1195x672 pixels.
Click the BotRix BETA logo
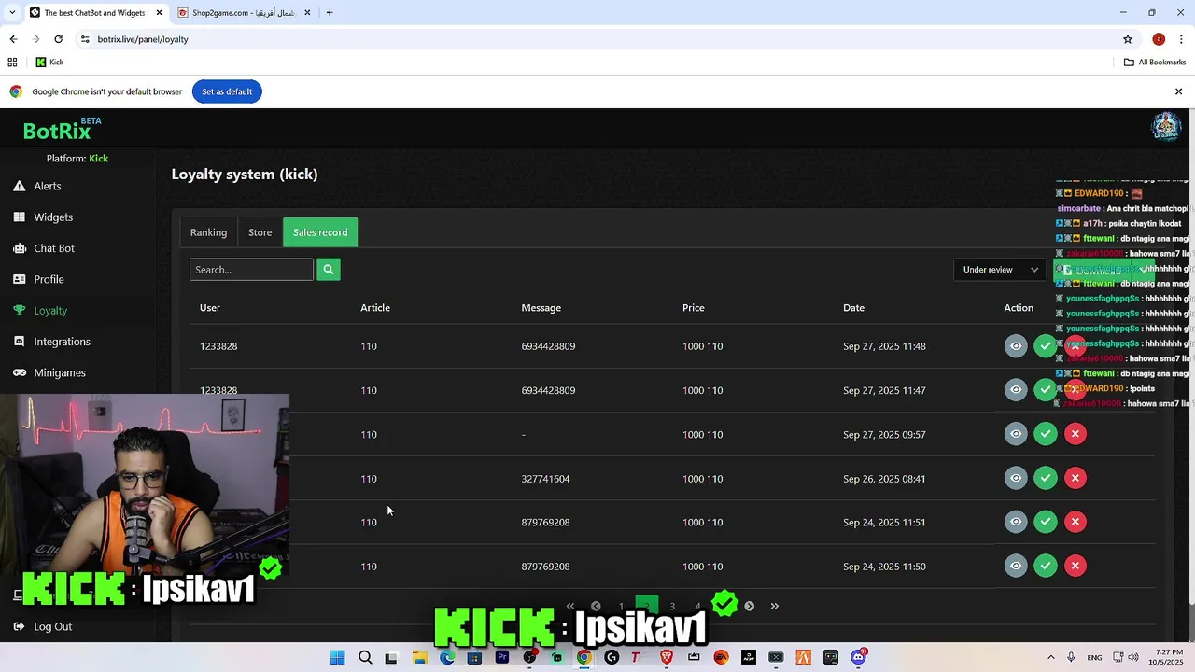[x=63, y=129]
